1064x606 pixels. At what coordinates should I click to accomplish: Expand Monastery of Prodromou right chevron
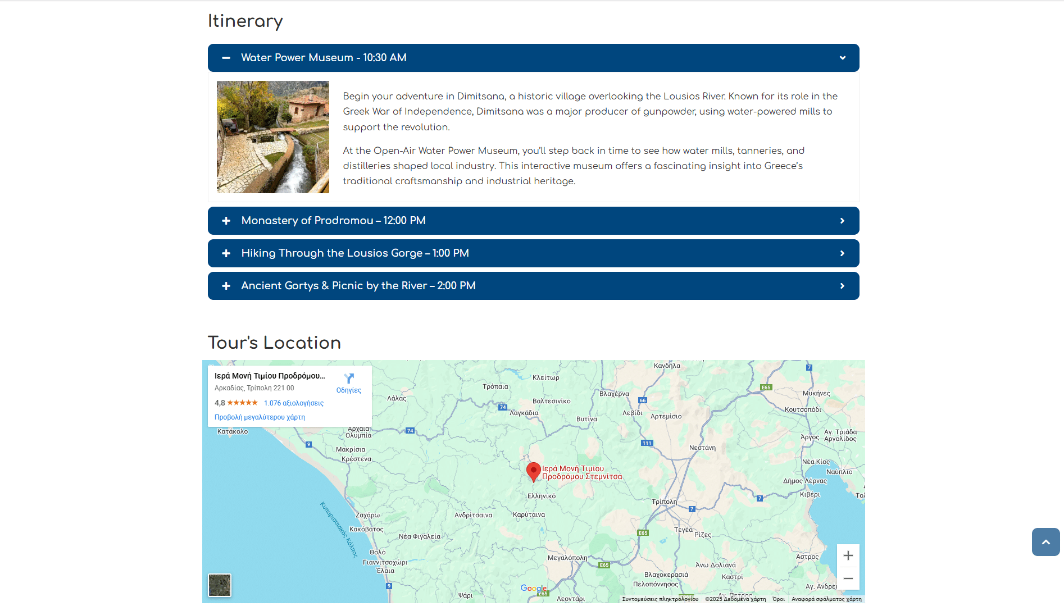click(x=842, y=221)
